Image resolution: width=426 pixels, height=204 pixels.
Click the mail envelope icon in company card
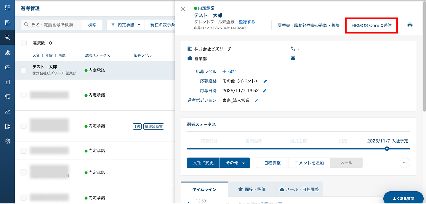[x=293, y=58]
